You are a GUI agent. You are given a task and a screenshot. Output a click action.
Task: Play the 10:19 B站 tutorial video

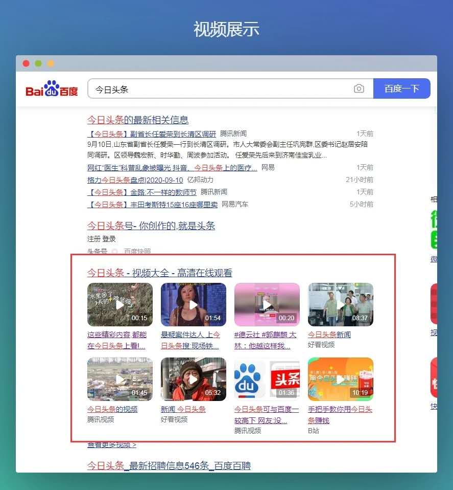click(340, 378)
